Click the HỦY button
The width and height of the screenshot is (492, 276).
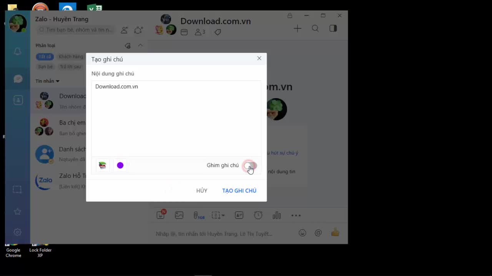(x=202, y=191)
